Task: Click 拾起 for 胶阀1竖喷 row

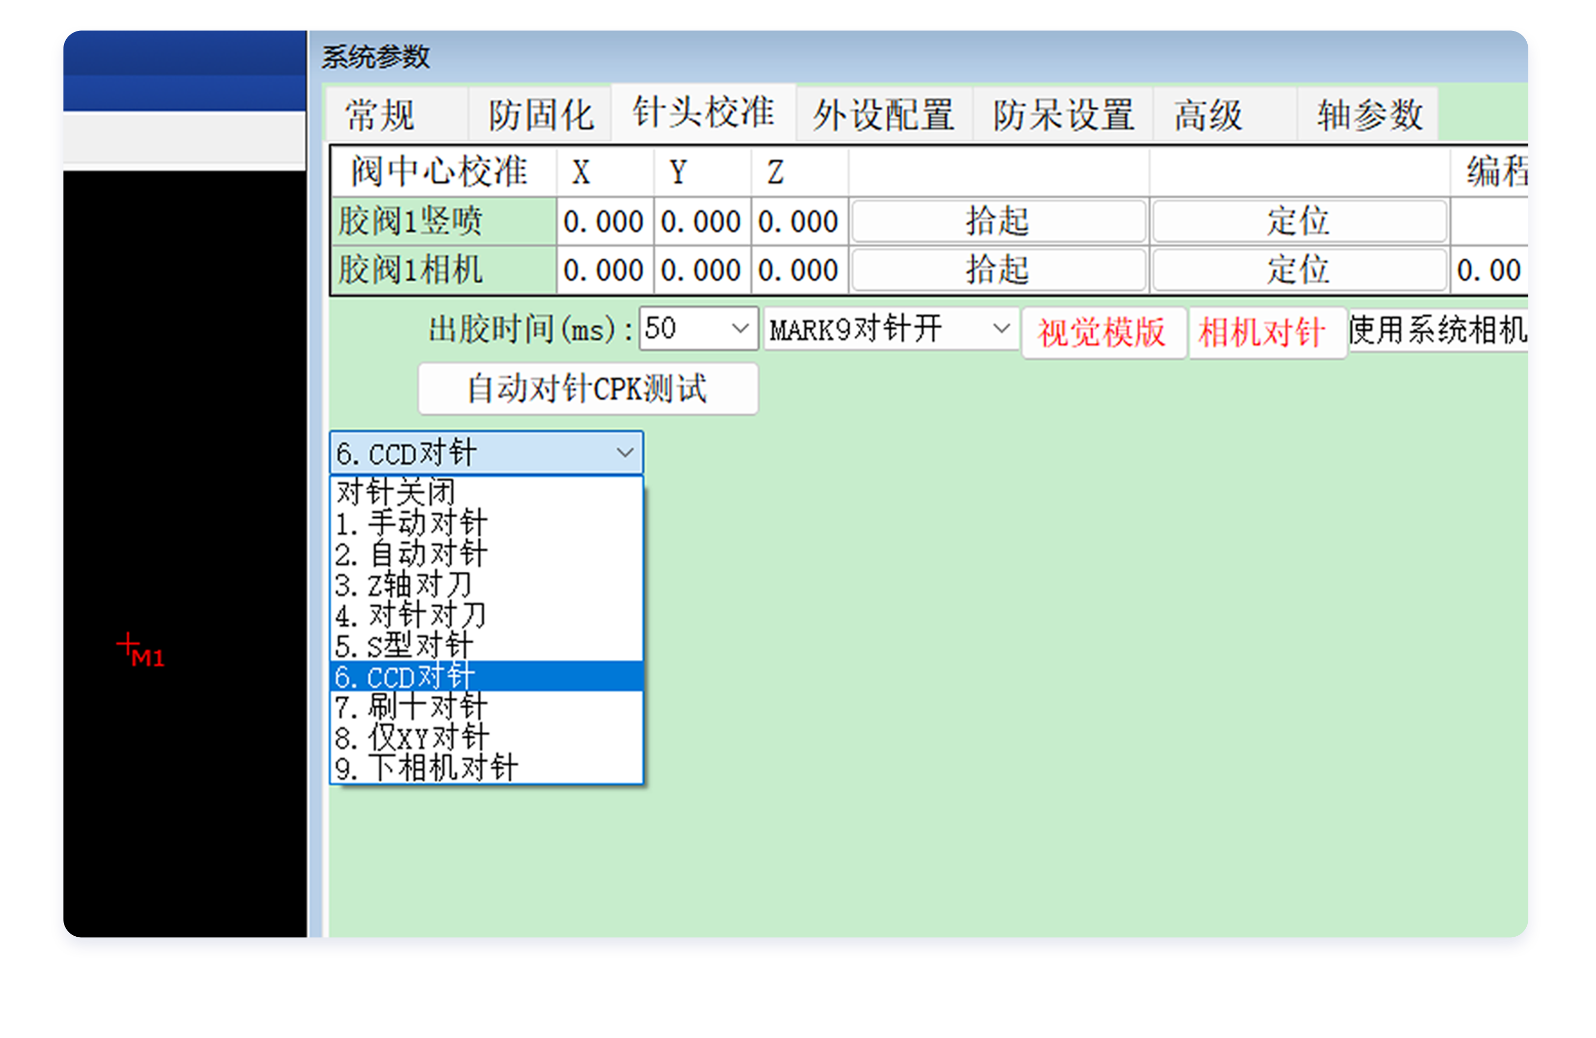Action: click(997, 221)
